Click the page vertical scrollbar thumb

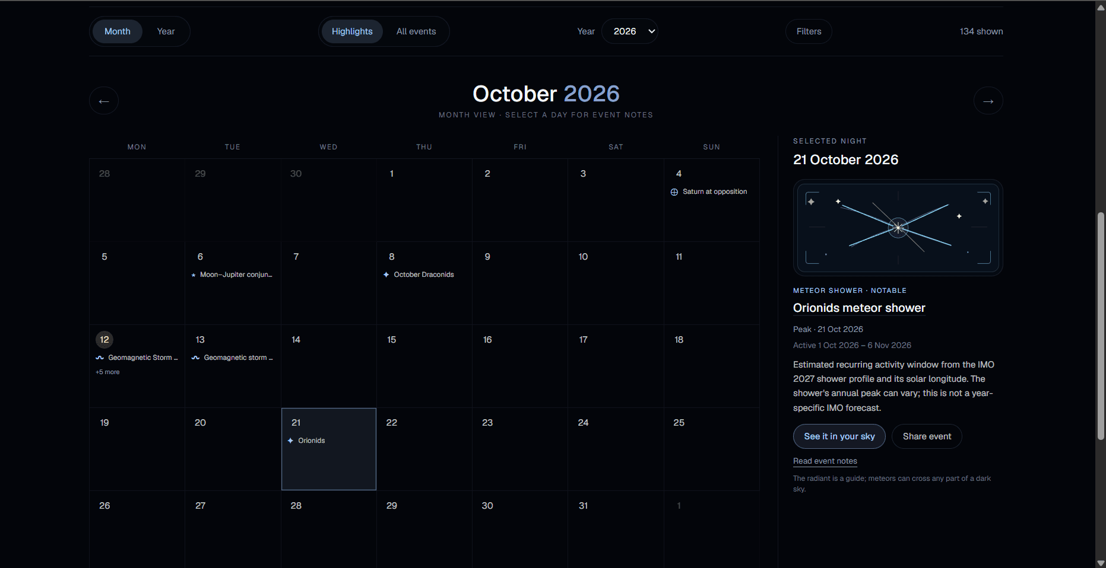1101,326
